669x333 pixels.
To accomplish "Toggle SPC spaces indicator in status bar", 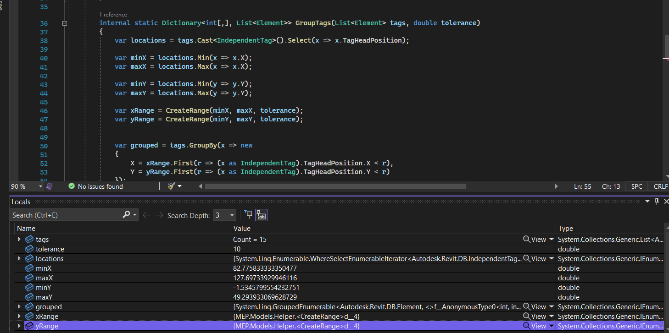I will point(636,186).
